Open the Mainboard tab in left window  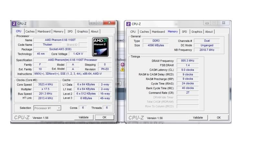[44, 31]
